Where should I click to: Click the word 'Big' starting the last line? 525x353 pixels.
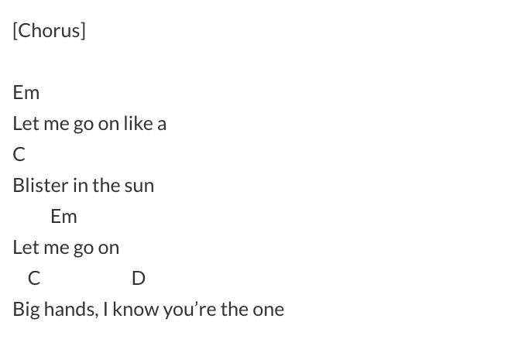coord(26,310)
